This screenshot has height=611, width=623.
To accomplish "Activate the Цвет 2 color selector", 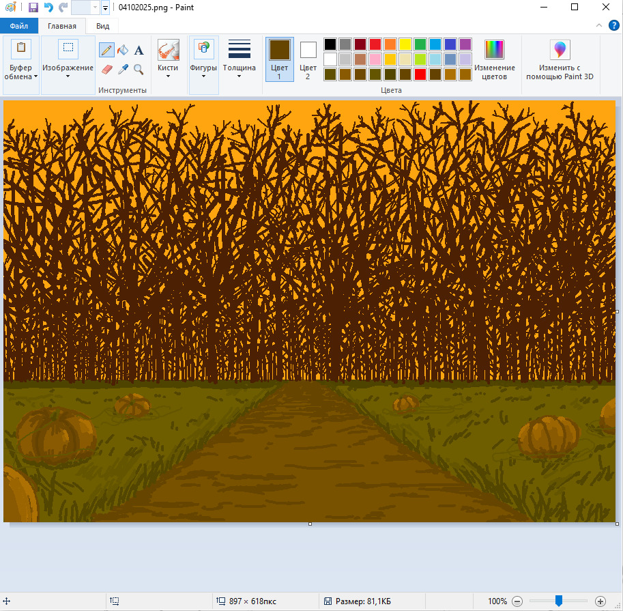I will (308, 59).
